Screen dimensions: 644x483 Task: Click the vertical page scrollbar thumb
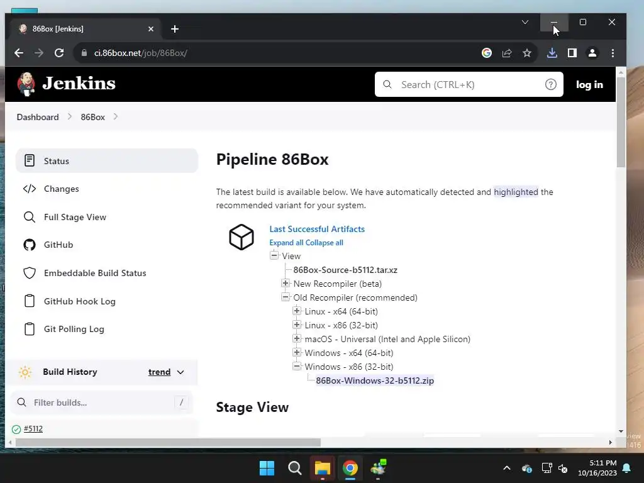click(x=621, y=121)
